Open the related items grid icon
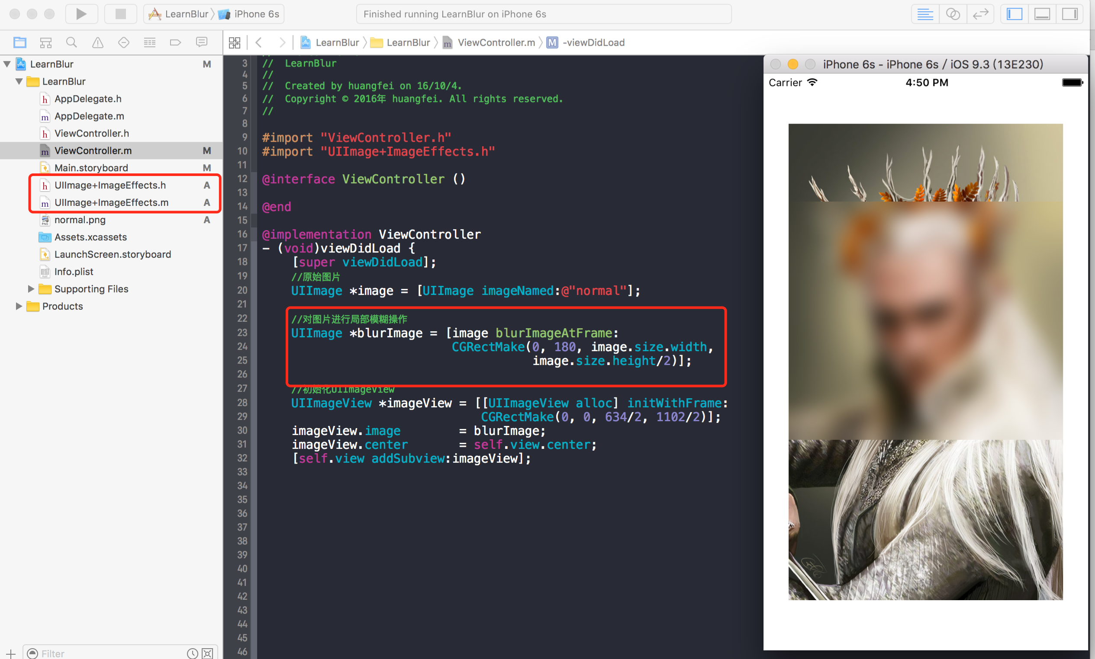Viewport: 1095px width, 659px height. point(234,42)
